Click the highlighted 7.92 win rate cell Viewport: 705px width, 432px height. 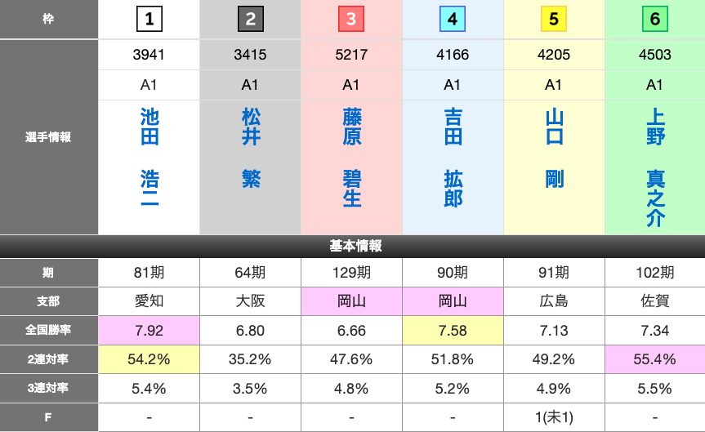tap(149, 330)
